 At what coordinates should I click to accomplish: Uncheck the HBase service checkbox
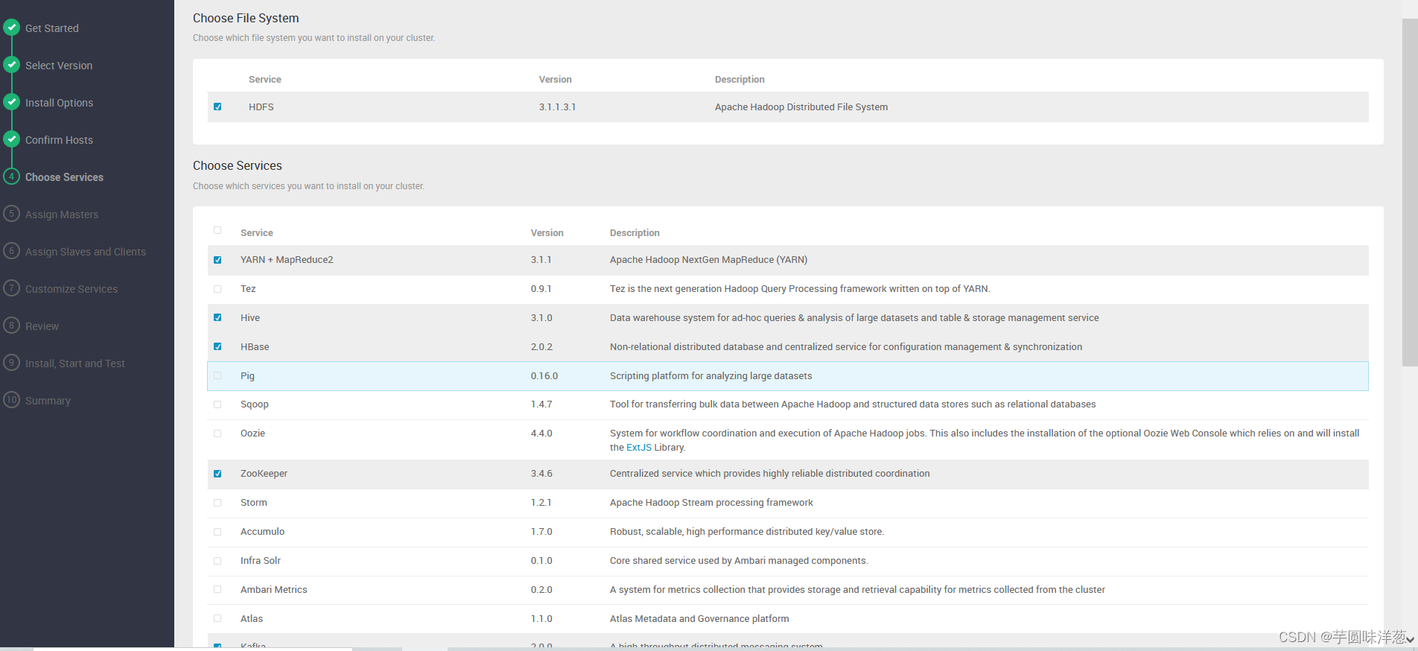click(x=217, y=346)
